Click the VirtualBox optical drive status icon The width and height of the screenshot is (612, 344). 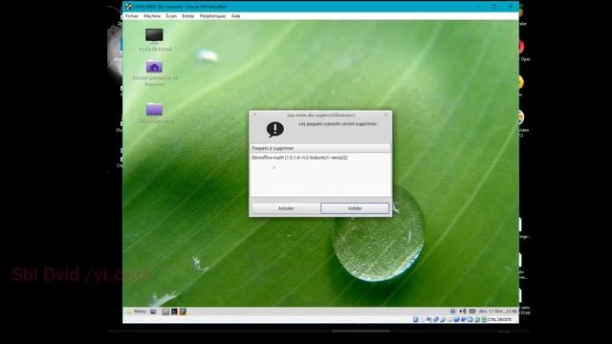click(x=423, y=319)
